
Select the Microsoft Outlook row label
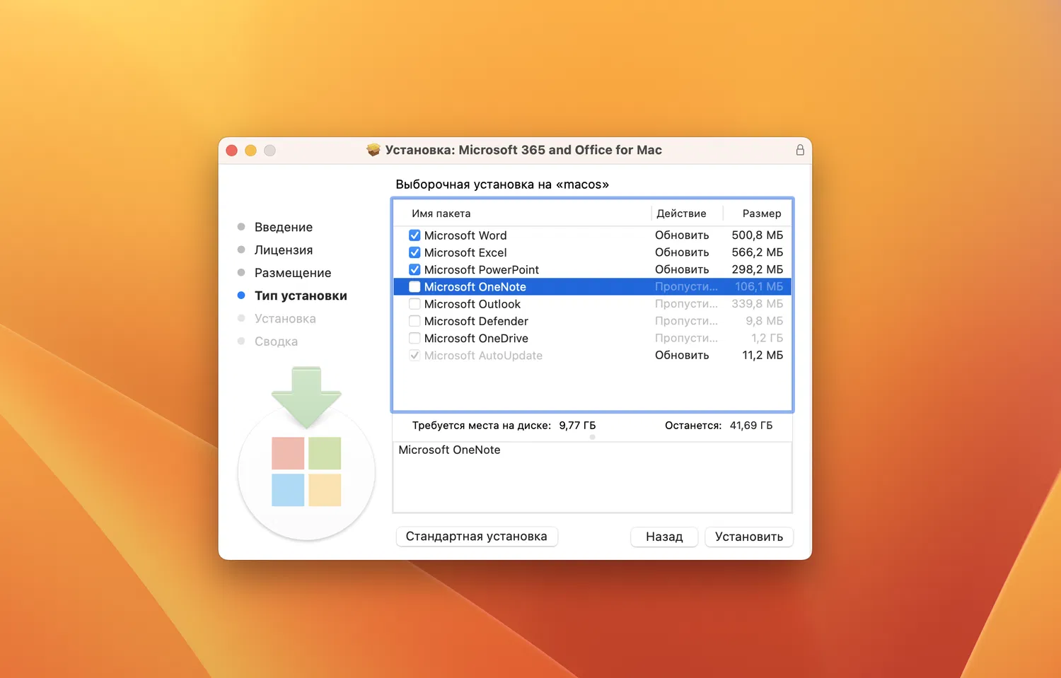pyautogui.click(x=472, y=304)
